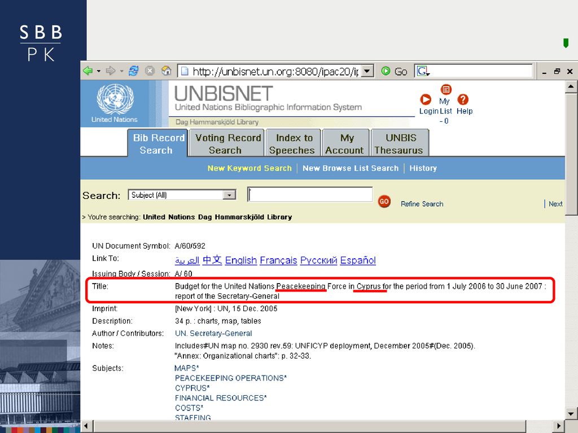Open the UNBIS Thesaurus tab
The height and width of the screenshot is (433, 578).
coord(400,143)
